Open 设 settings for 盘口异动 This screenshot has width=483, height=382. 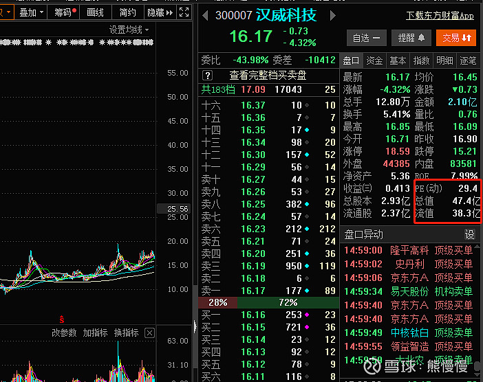(x=469, y=235)
